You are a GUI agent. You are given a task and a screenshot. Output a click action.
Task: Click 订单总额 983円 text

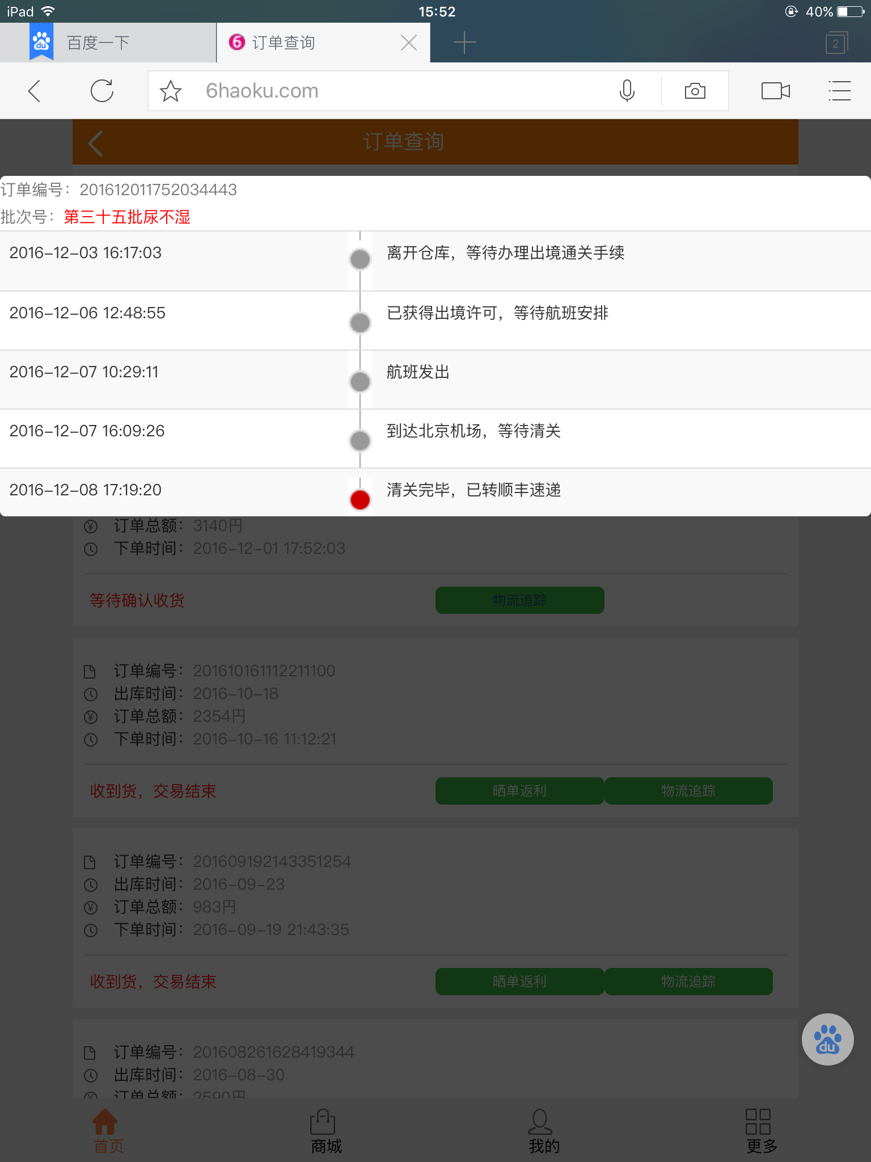coord(175,907)
